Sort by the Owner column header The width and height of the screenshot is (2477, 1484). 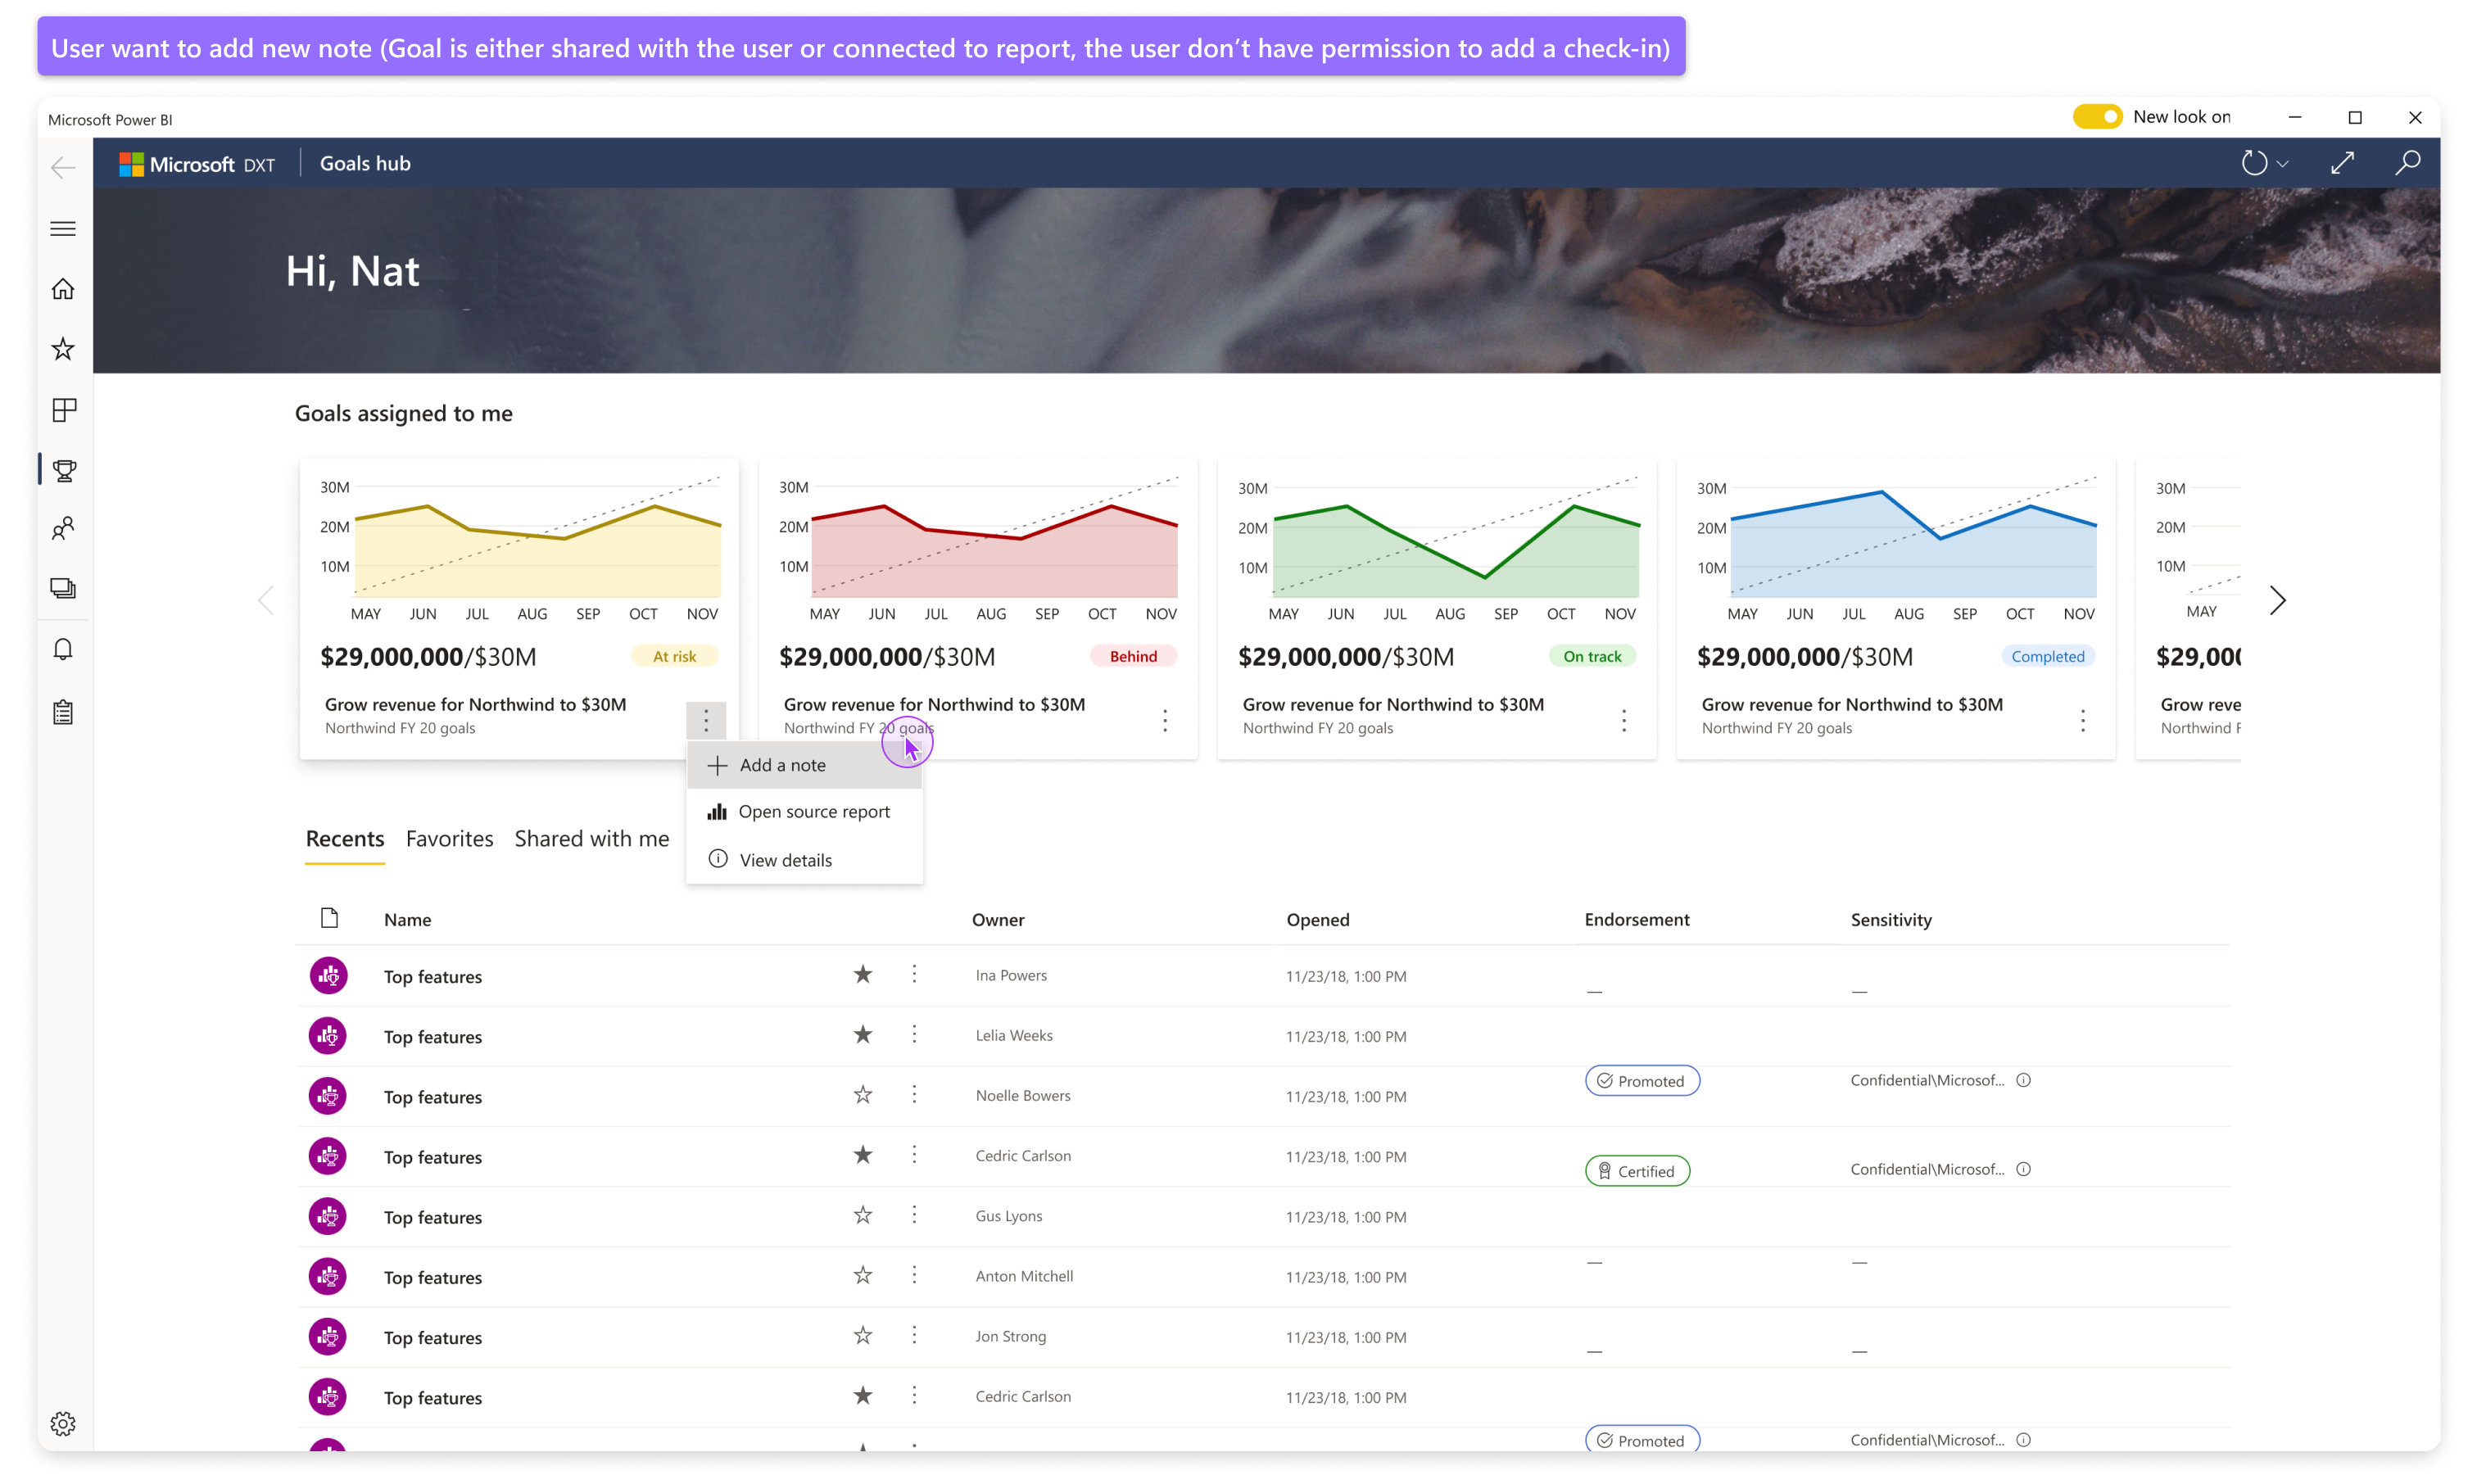[998, 920]
